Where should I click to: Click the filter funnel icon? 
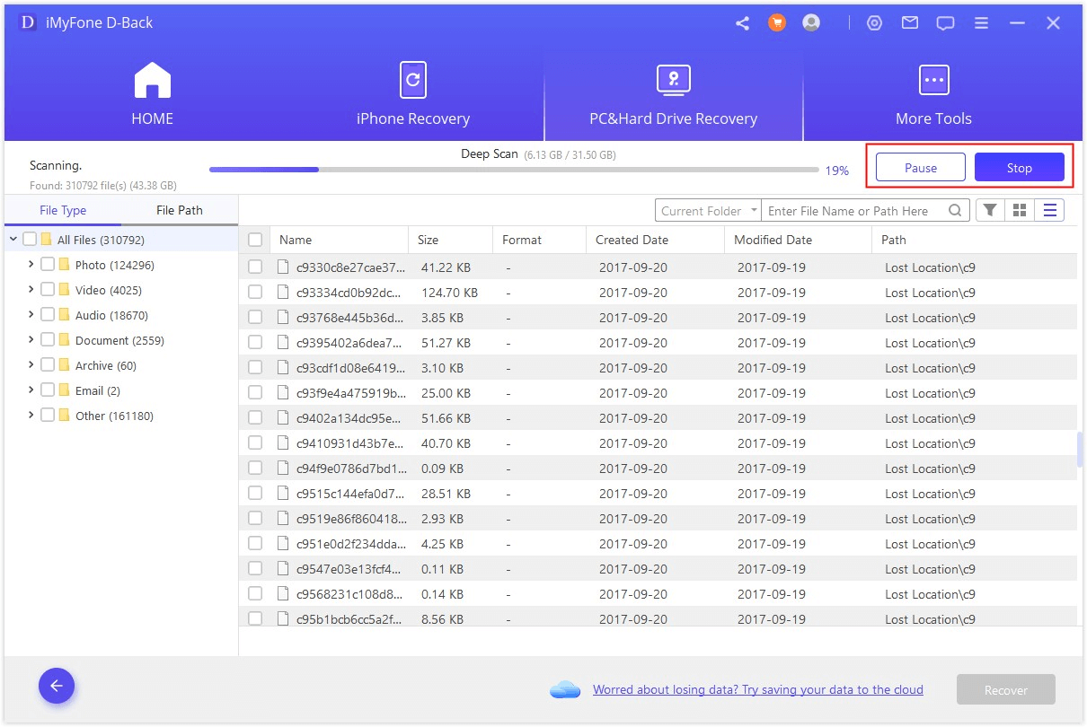click(989, 210)
